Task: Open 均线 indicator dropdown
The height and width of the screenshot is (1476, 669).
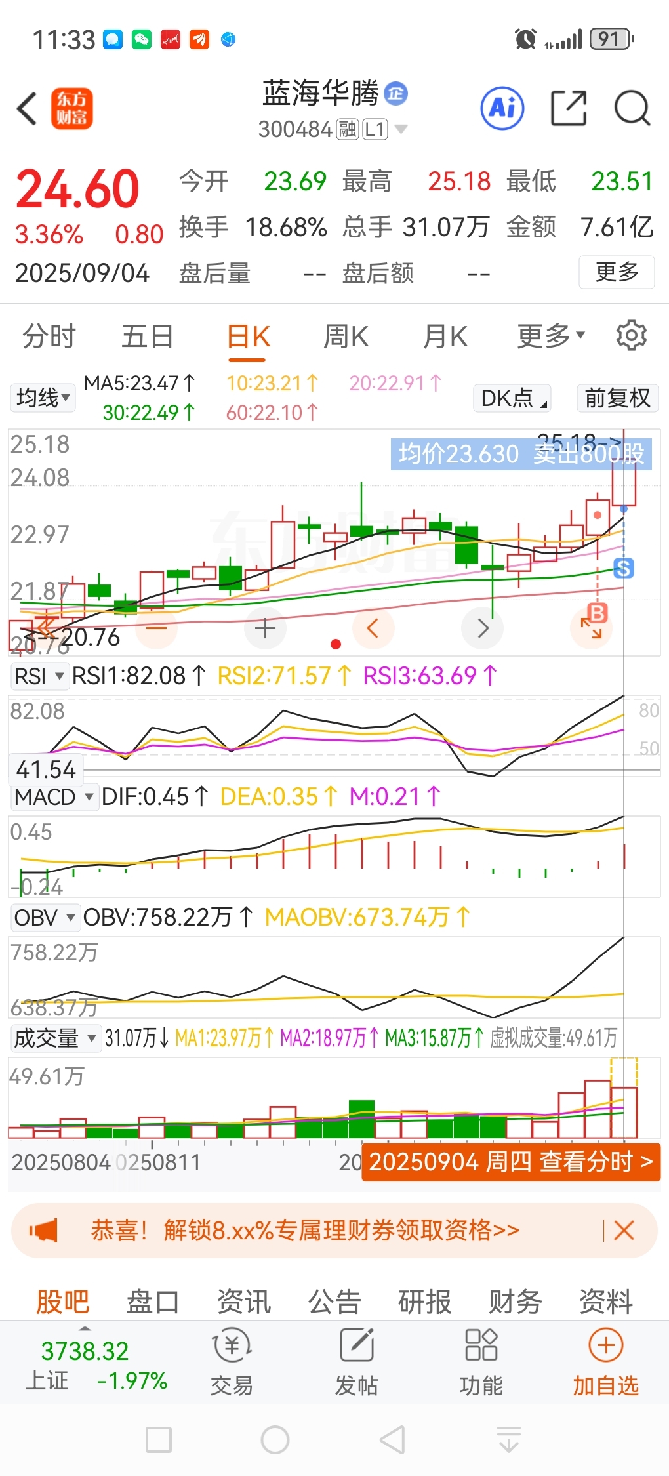Action: click(x=43, y=398)
